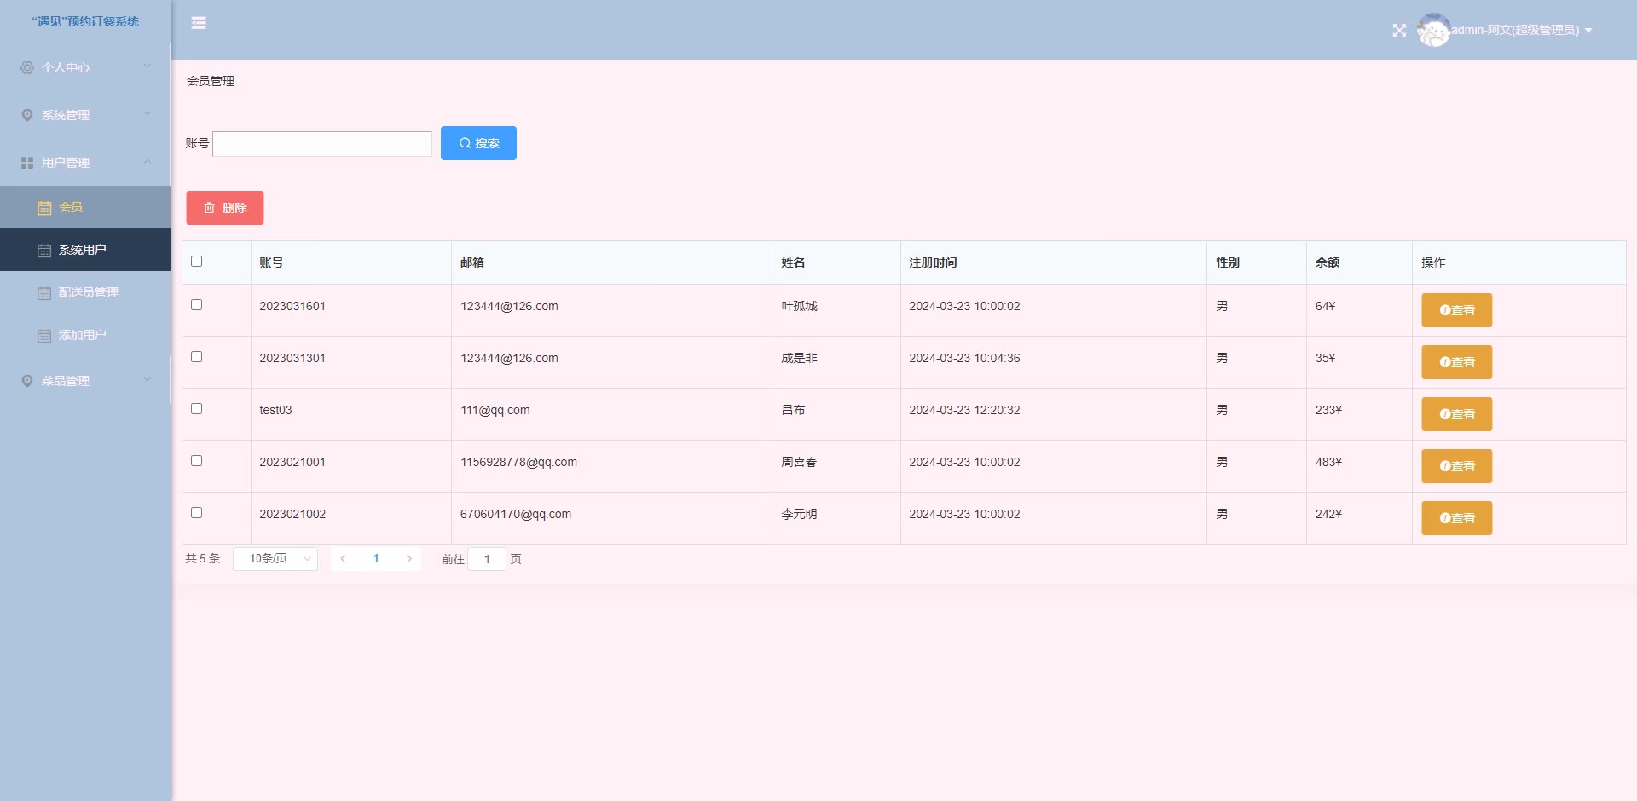This screenshot has width=1637, height=801.
Task: Open the 会员 menu item
Action: point(85,207)
